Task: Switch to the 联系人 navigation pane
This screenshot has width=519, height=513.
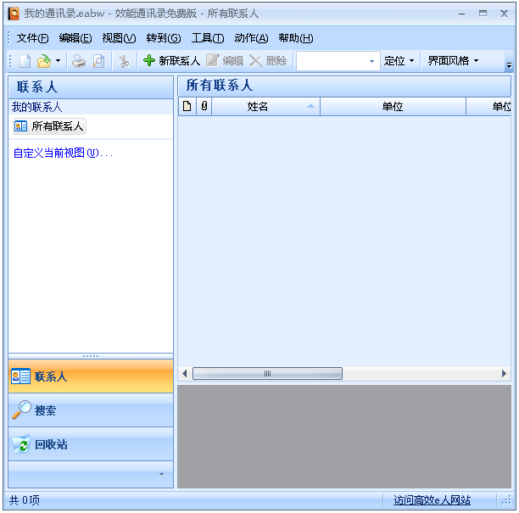Action: (x=91, y=376)
